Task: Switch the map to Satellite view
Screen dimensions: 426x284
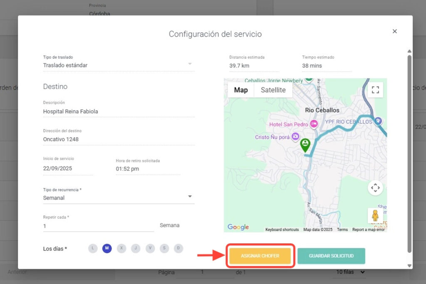Action: coord(273,90)
